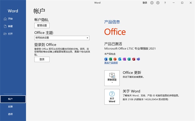
Task: Send a smile with happy face icon
Action: tap(152, 3)
